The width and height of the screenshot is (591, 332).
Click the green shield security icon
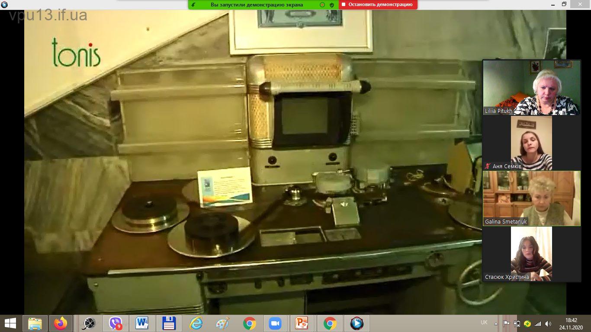pyautogui.click(x=332, y=5)
